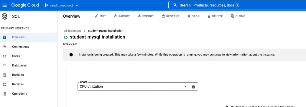Click the breadcrumb chevron after All instances

pyautogui.click(x=85, y=31)
